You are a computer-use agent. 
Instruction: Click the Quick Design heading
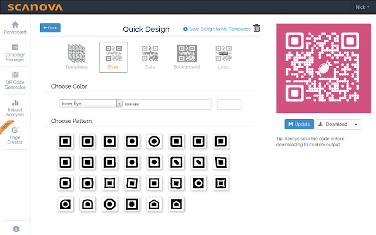pyautogui.click(x=146, y=29)
